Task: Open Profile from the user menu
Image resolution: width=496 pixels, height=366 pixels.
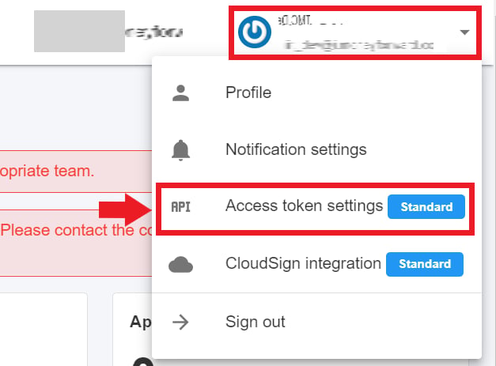Action: pos(316,92)
